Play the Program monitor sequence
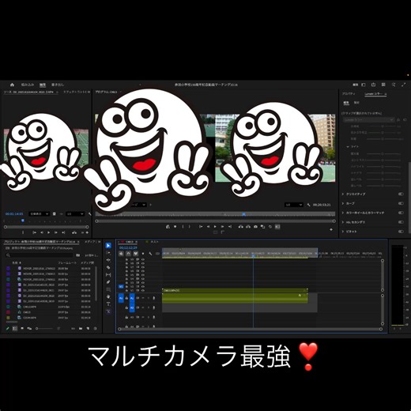The width and height of the screenshot is (411, 411). 215,227
